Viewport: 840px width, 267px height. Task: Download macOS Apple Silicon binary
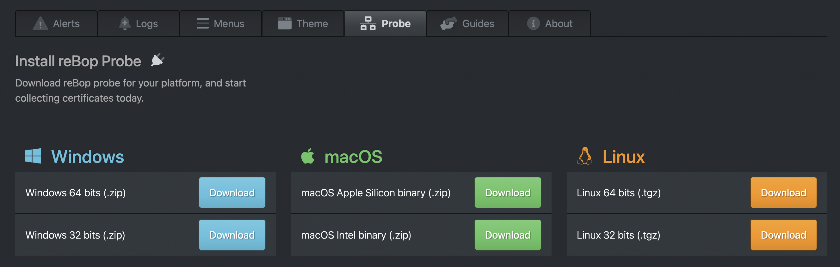[x=507, y=193]
